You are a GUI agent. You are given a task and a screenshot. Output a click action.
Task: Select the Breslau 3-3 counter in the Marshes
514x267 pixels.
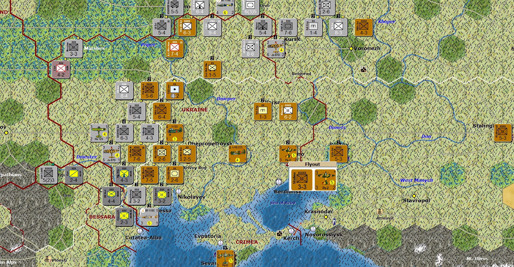74,48
